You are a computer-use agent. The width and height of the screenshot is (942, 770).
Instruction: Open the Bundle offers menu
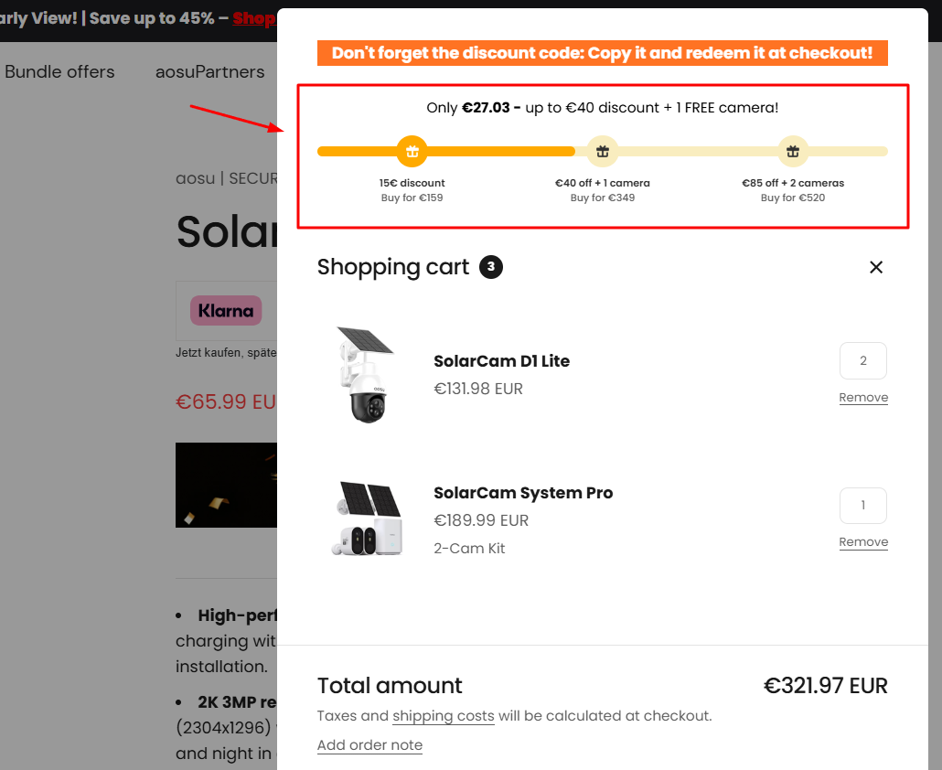point(59,72)
